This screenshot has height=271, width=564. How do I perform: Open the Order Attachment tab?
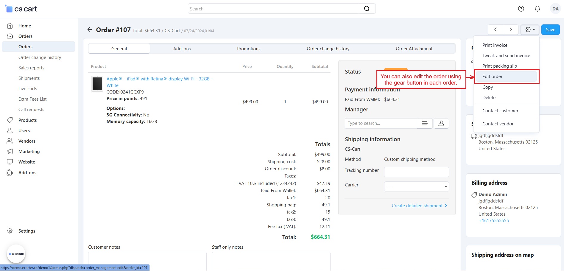point(414,49)
